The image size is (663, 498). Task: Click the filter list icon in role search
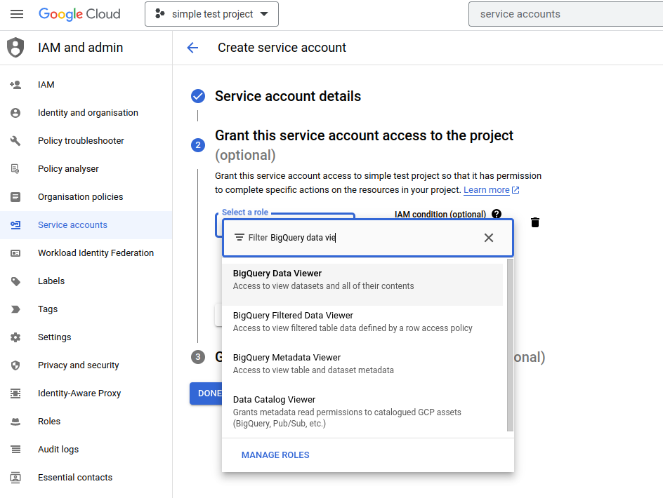pos(239,238)
